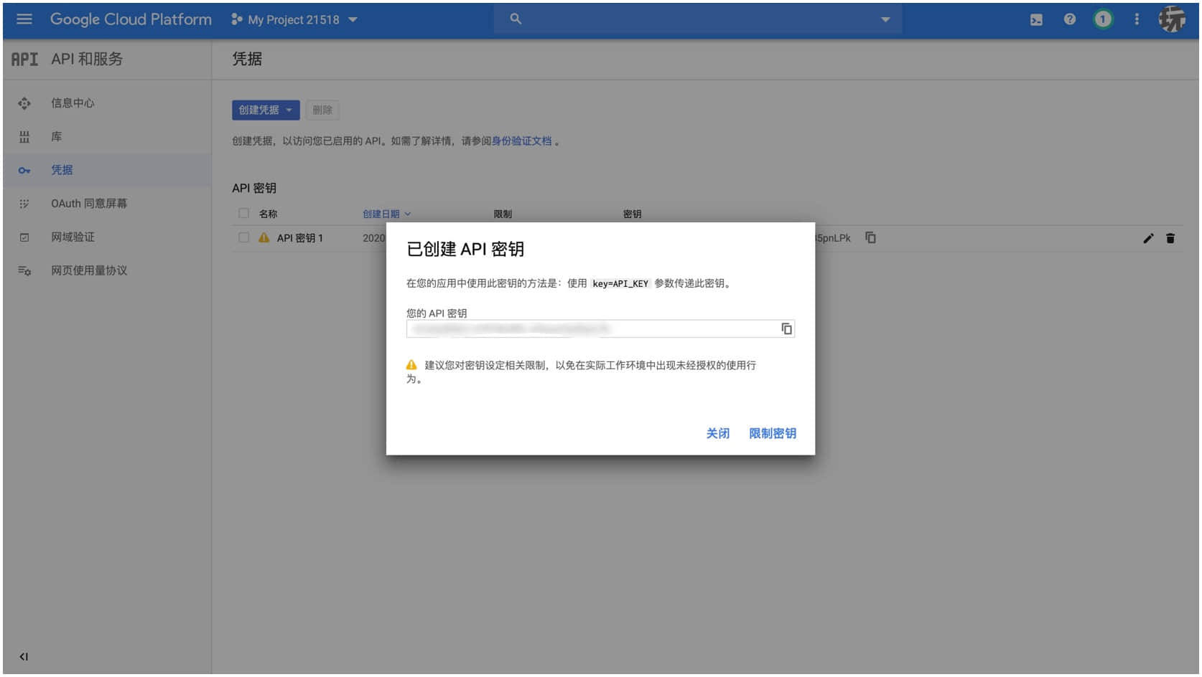Activate Cloud Shell icon
1202x677 pixels.
(x=1036, y=20)
